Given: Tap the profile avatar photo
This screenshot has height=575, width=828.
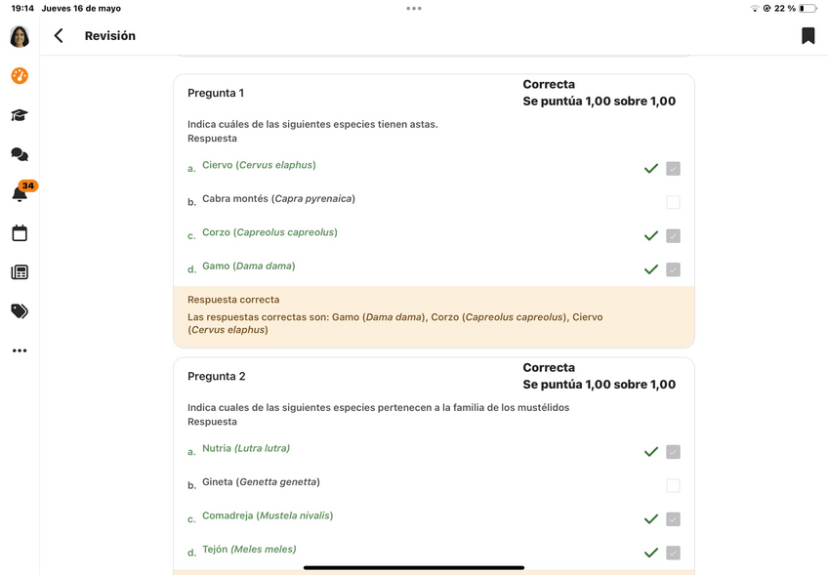Looking at the screenshot, I should point(20,37).
